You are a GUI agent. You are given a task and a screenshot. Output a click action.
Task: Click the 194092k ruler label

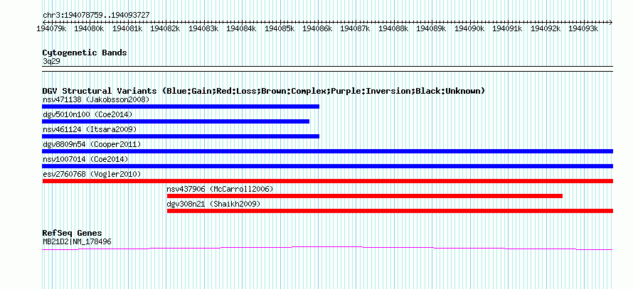pyautogui.click(x=546, y=28)
